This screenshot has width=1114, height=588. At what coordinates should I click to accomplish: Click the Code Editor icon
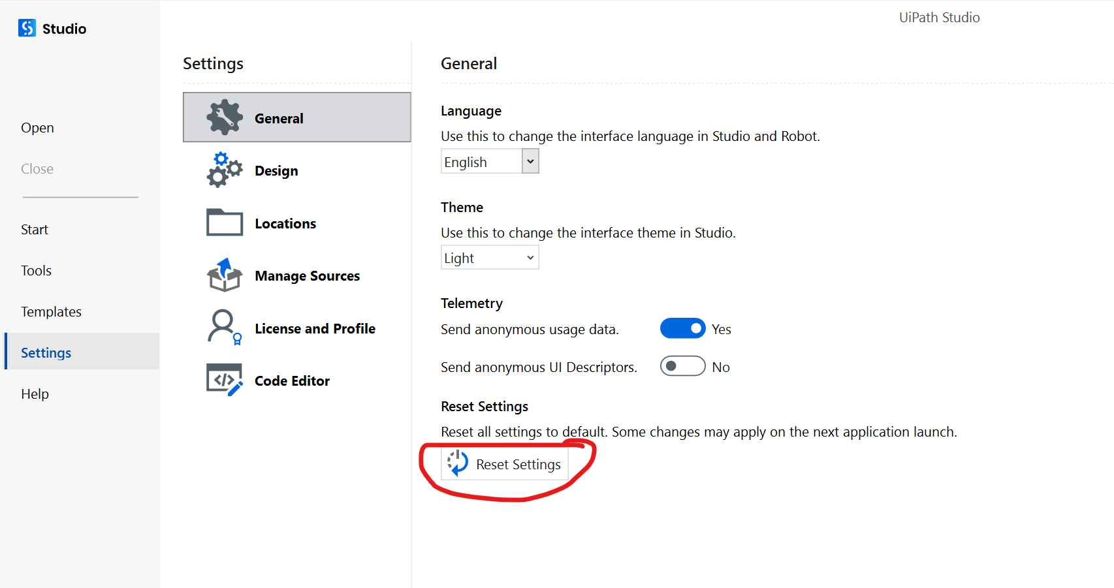pos(225,380)
